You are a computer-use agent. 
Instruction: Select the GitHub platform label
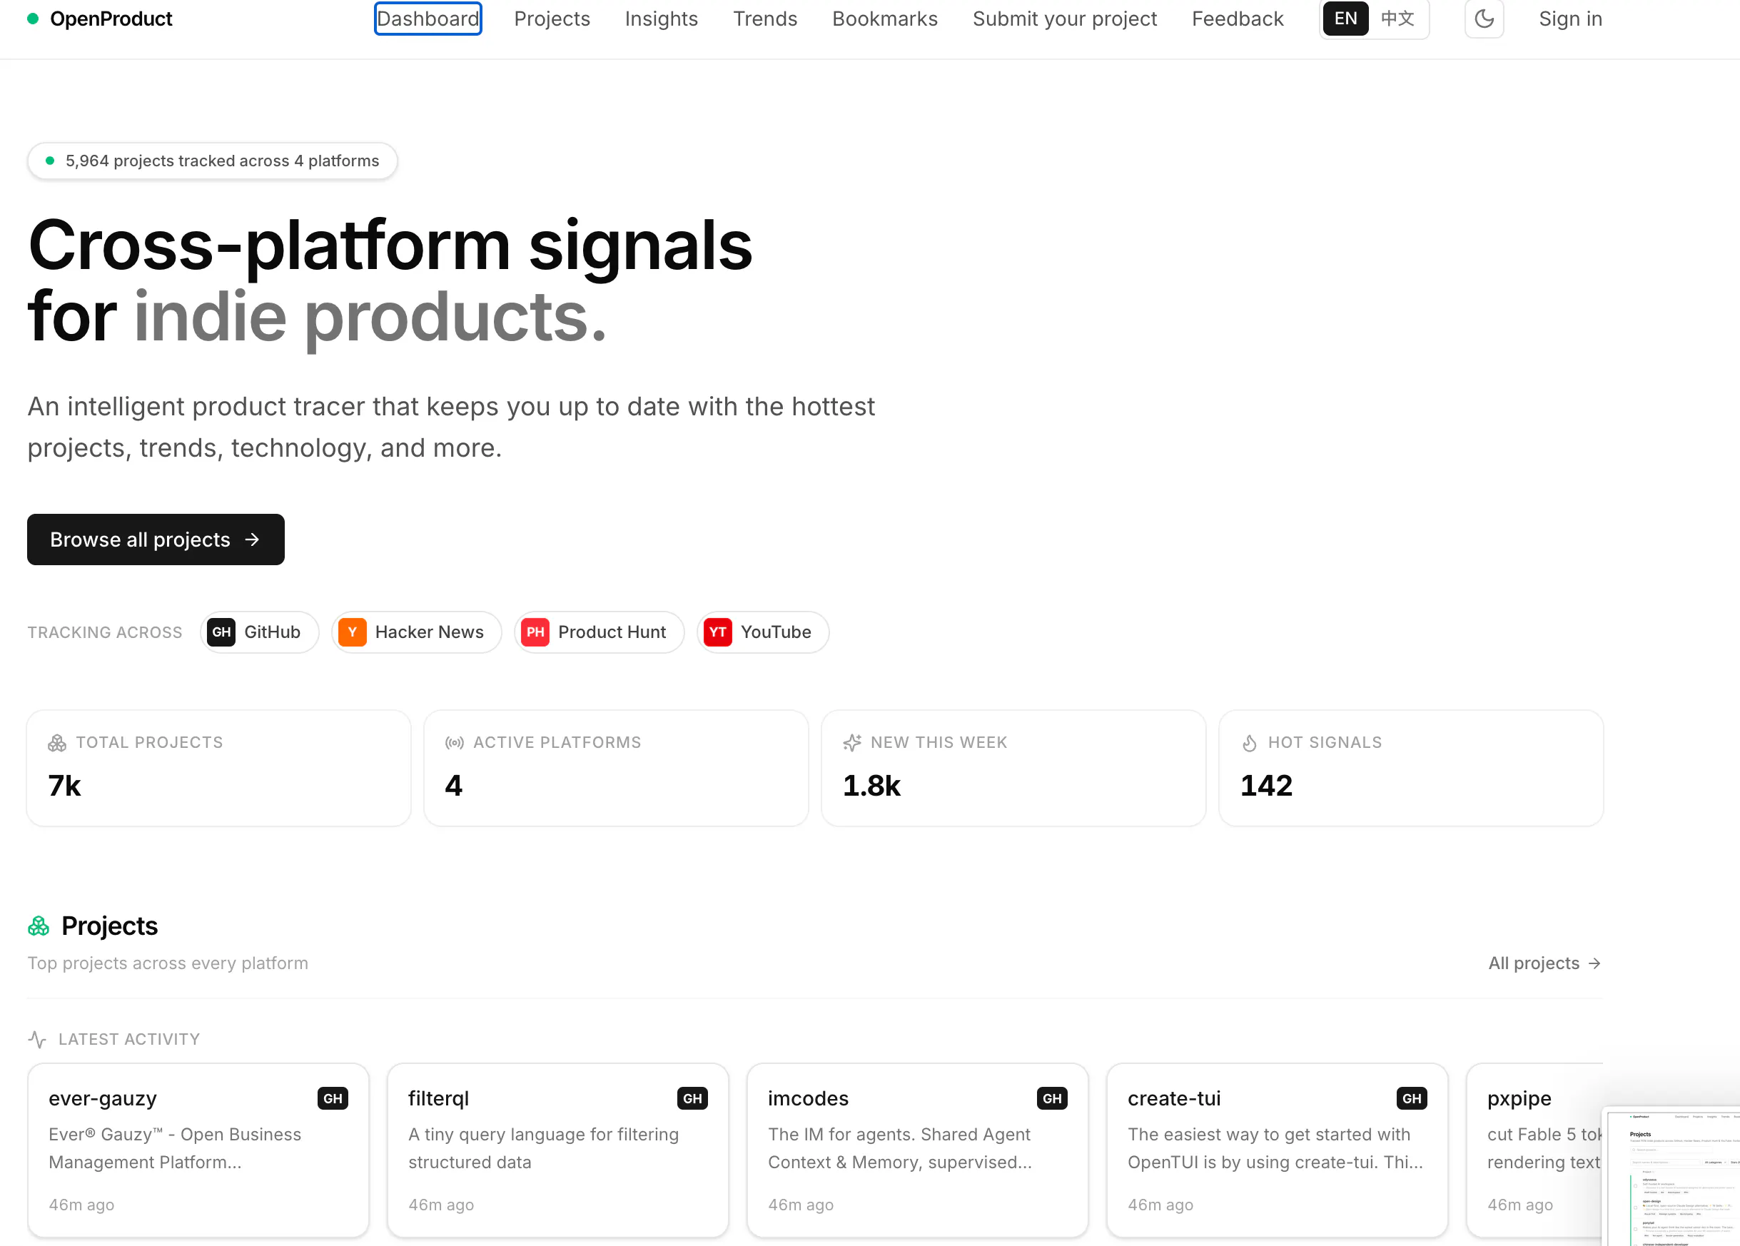[273, 632]
